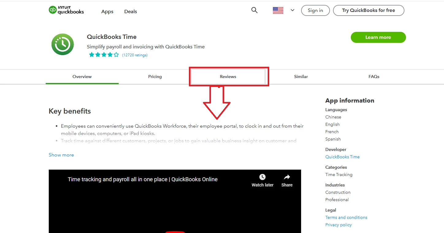This screenshot has width=444, height=233.
Task: Open the Privacy policy link
Action: (339, 225)
